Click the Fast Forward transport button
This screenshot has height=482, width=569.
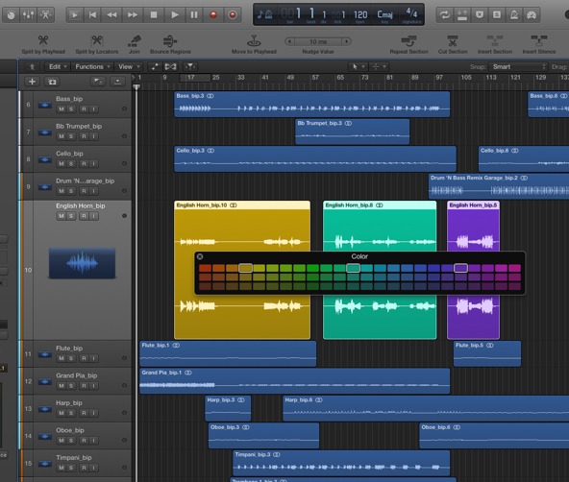[x=133, y=14]
